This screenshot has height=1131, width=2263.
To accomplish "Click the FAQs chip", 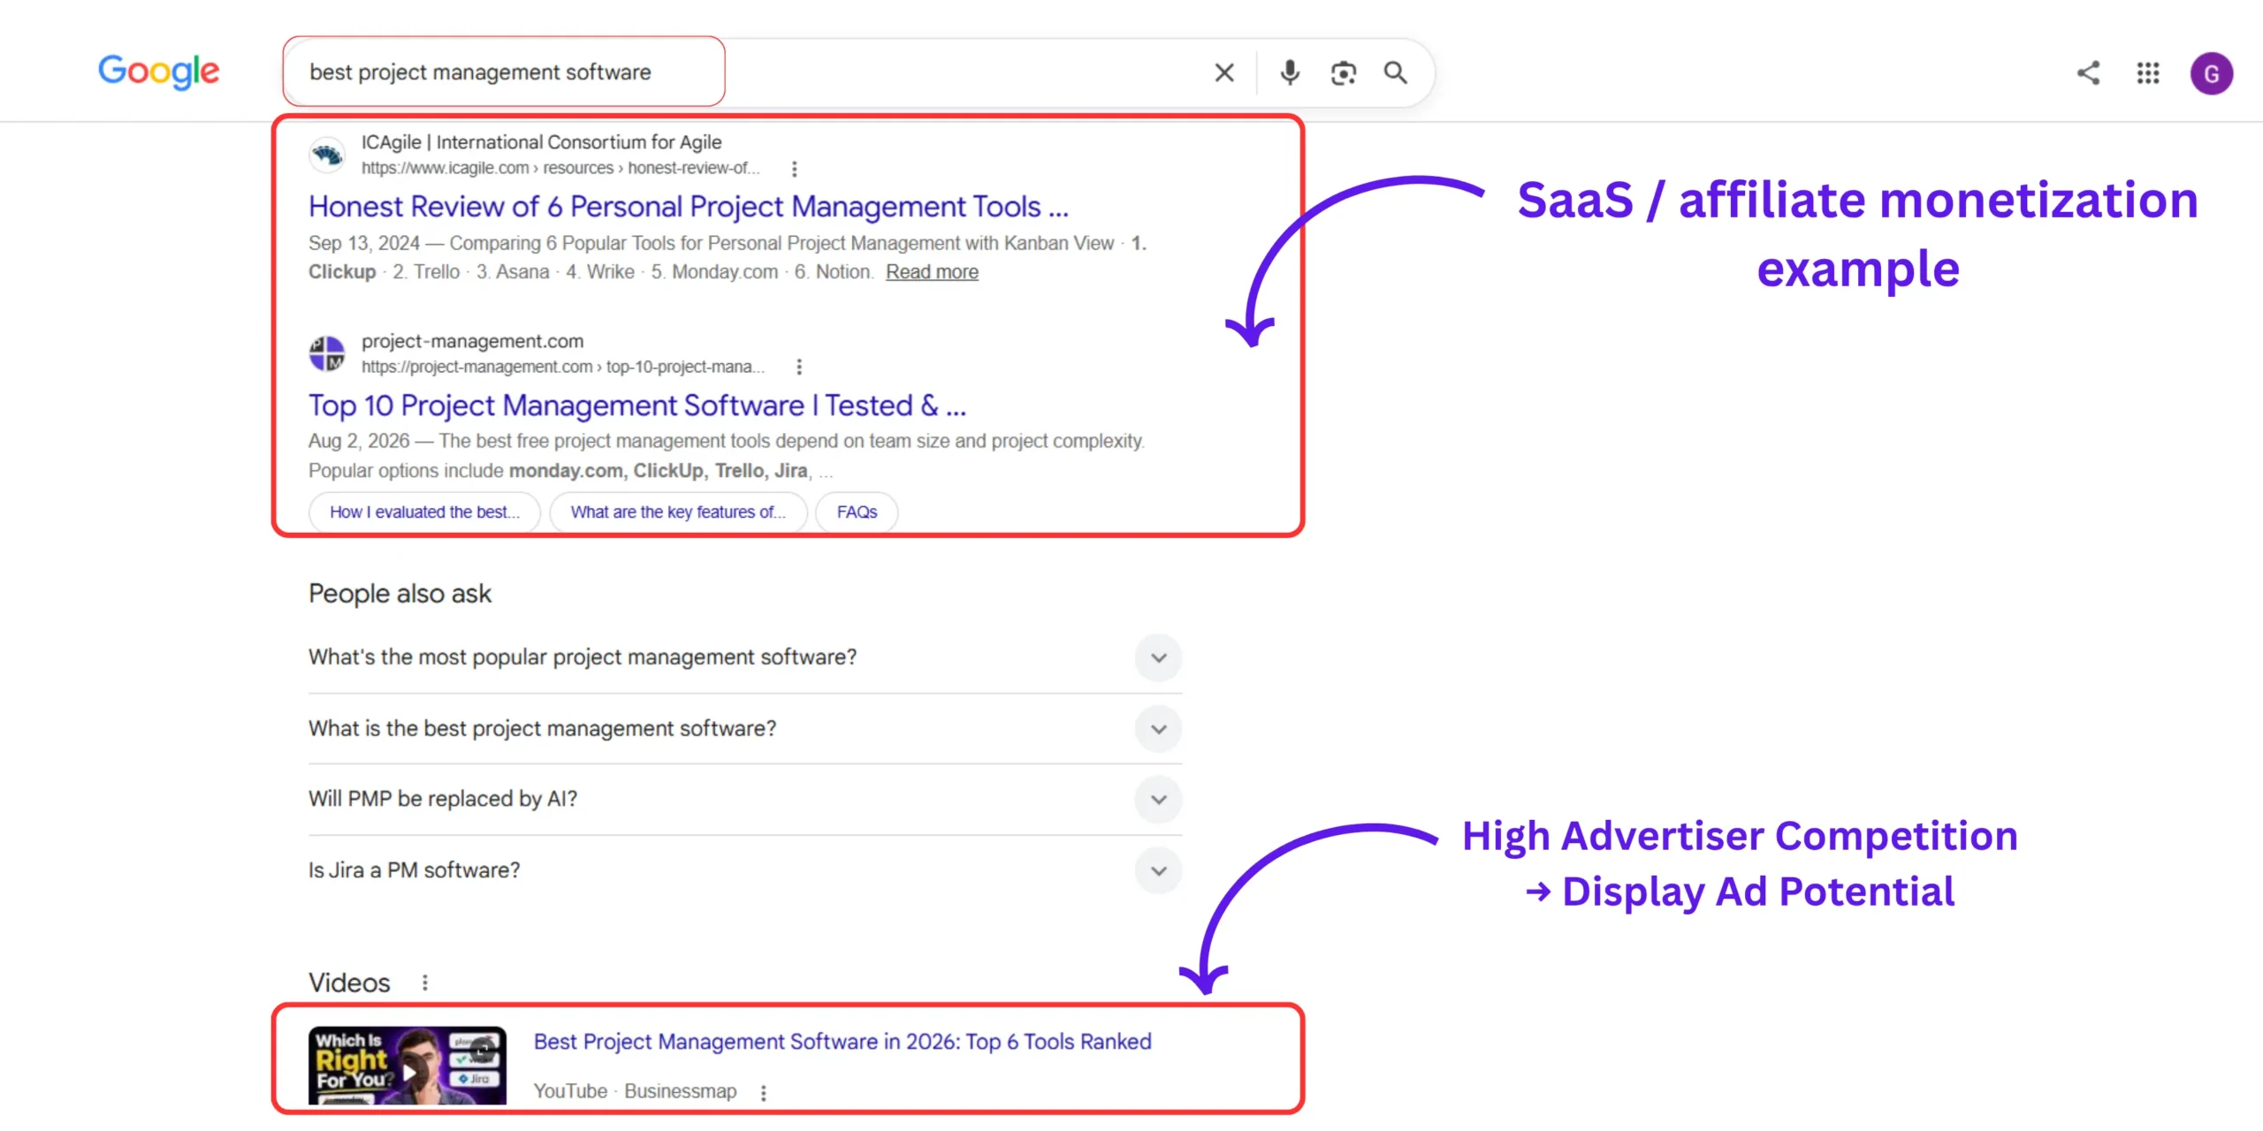I will click(857, 512).
